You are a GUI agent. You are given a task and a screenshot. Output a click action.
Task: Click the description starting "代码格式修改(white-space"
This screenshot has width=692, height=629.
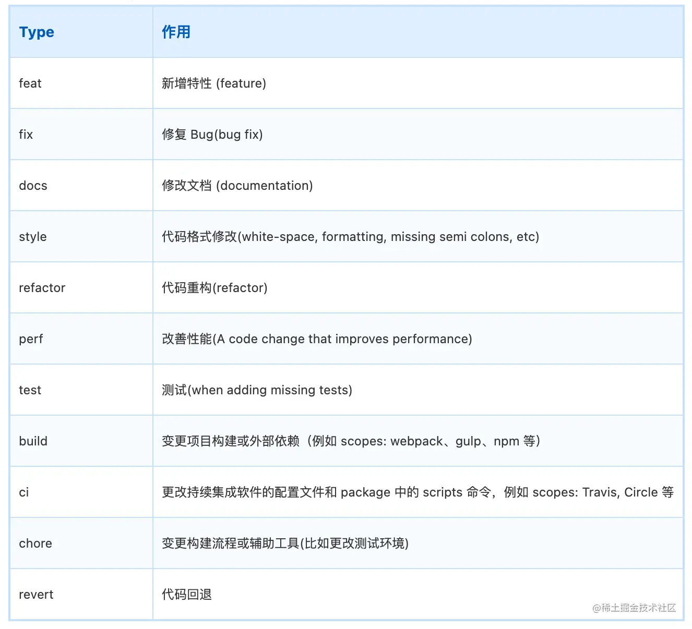click(x=351, y=237)
